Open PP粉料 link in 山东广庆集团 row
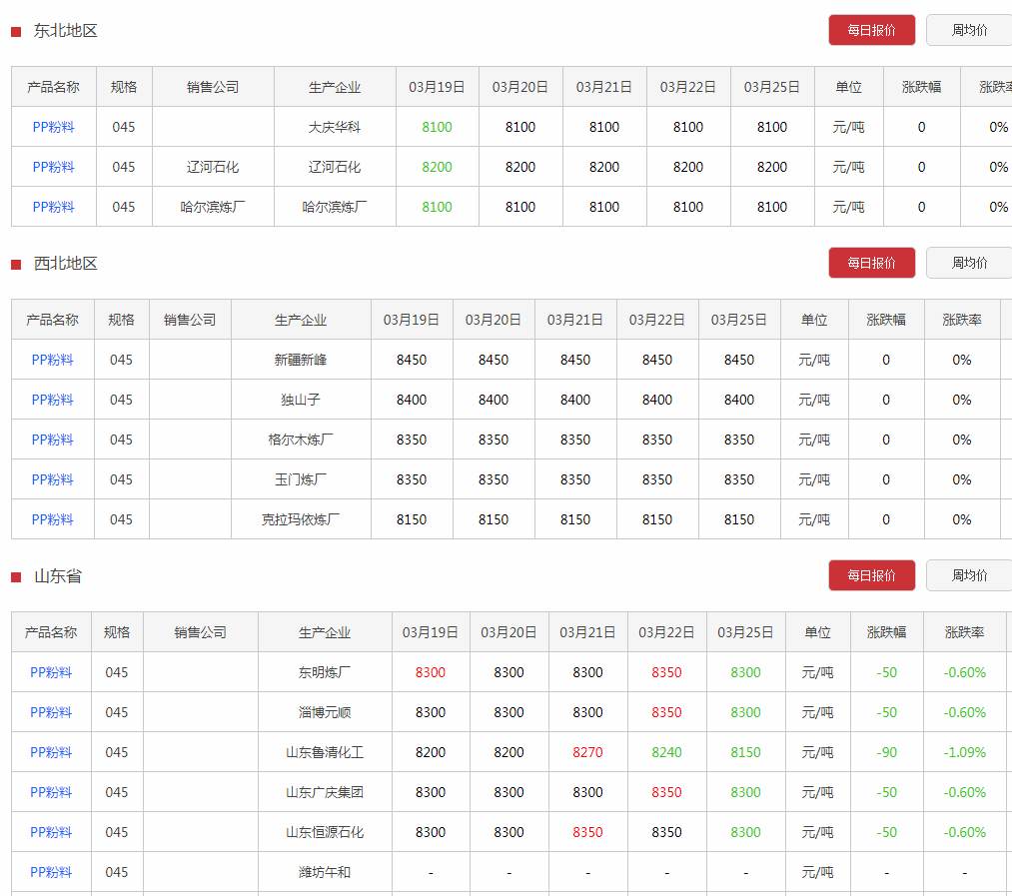 [x=51, y=792]
